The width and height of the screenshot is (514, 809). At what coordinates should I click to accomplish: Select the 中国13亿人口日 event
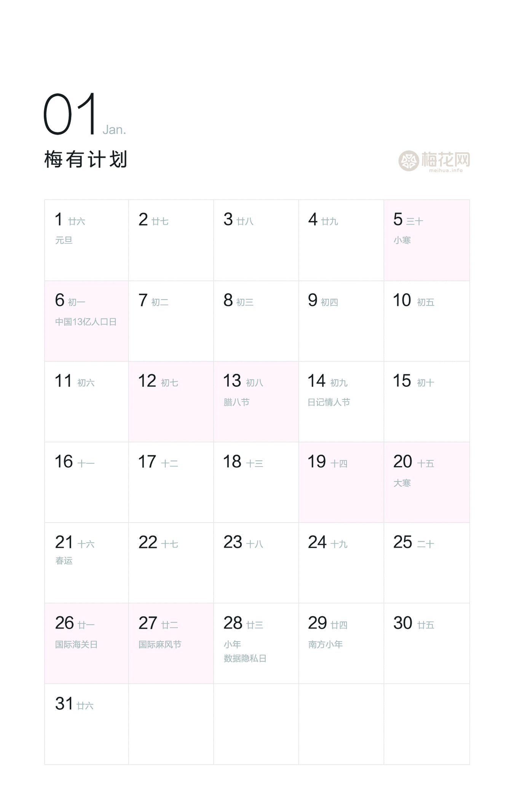(x=86, y=322)
